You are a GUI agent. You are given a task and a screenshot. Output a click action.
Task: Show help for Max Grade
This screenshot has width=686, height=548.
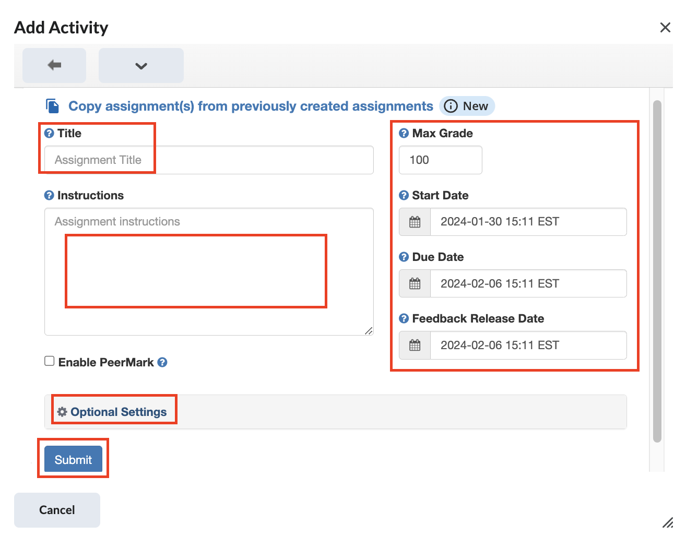click(404, 133)
